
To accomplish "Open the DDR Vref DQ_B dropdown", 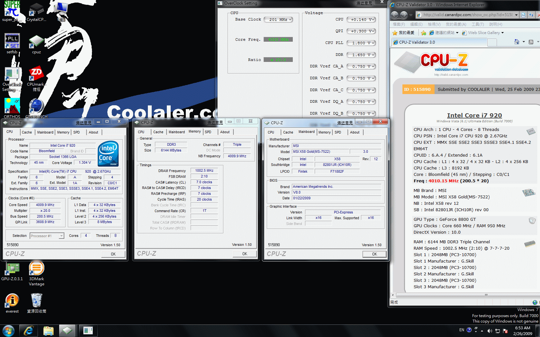I will [x=361, y=114].
